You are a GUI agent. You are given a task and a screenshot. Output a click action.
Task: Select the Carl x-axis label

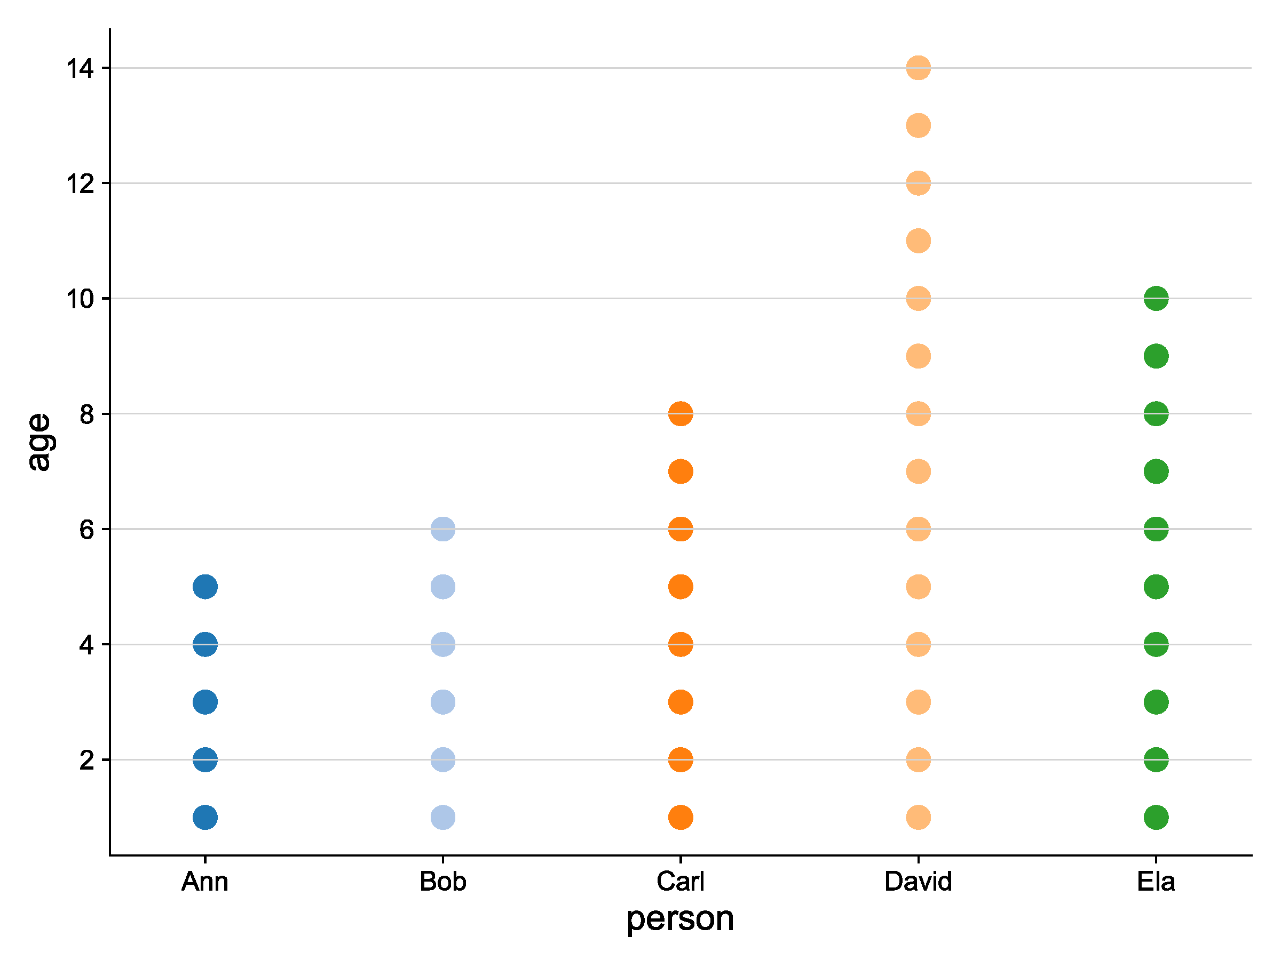pyautogui.click(x=681, y=882)
